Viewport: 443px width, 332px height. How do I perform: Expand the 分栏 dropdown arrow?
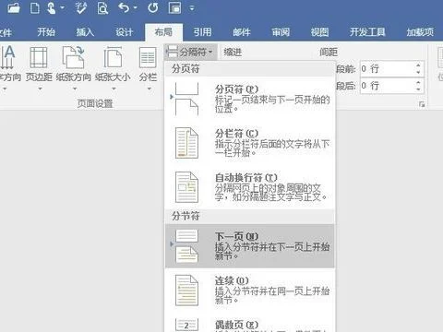coord(150,89)
